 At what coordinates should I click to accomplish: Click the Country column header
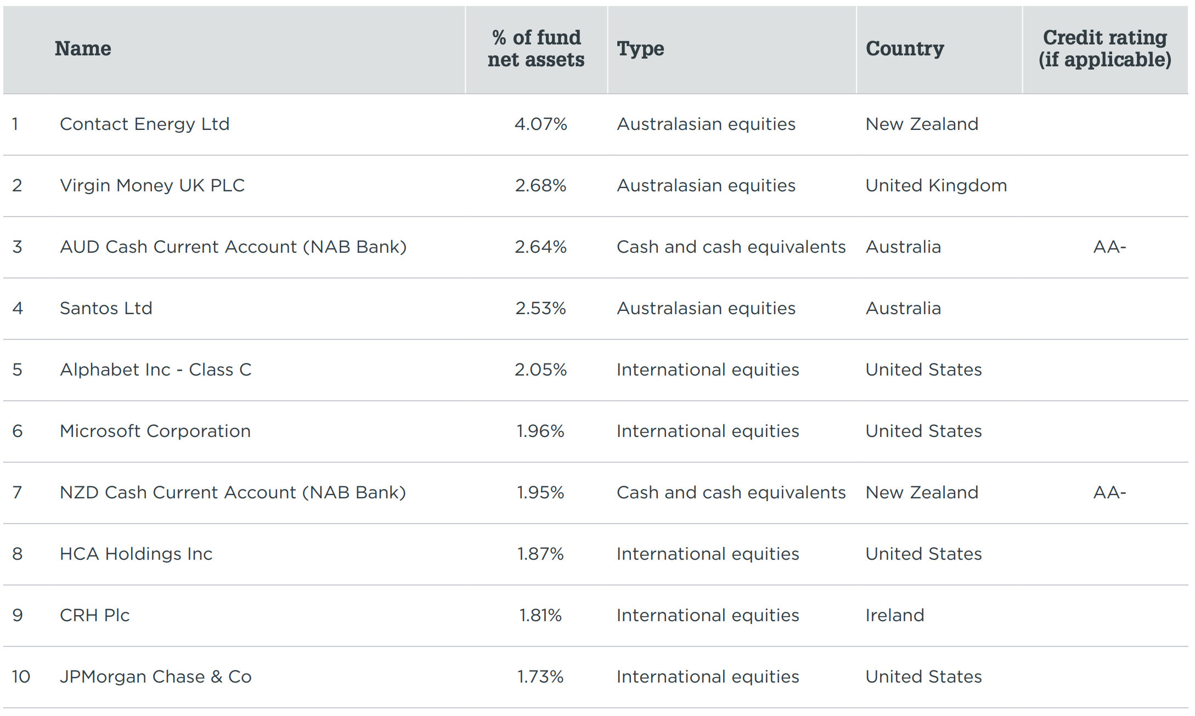pyautogui.click(x=905, y=49)
